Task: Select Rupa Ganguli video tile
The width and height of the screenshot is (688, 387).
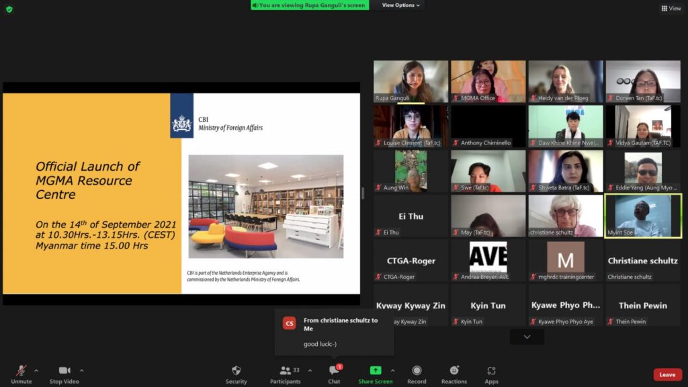Action: (411, 81)
